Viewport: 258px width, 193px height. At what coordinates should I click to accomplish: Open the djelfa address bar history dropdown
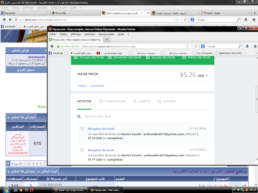(x=182, y=20)
